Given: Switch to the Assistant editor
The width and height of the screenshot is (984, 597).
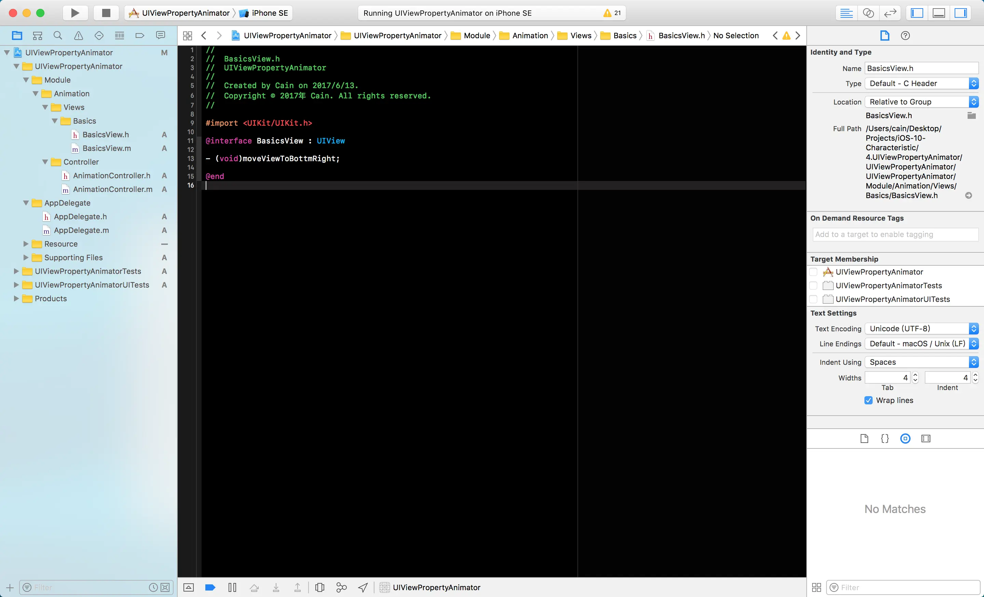Looking at the screenshot, I should 868,13.
